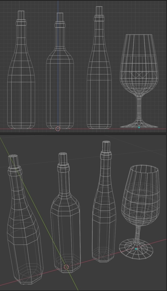Click the 3D cursor in the perspective viewport
Viewport: 167px width, 291px height.
coord(66,267)
